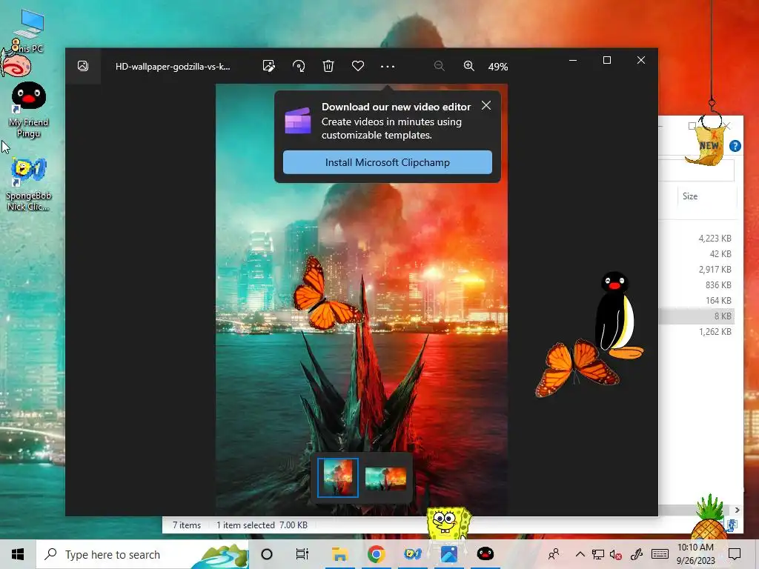Show hidden system tray icons chevron
759x569 pixels.
point(580,554)
